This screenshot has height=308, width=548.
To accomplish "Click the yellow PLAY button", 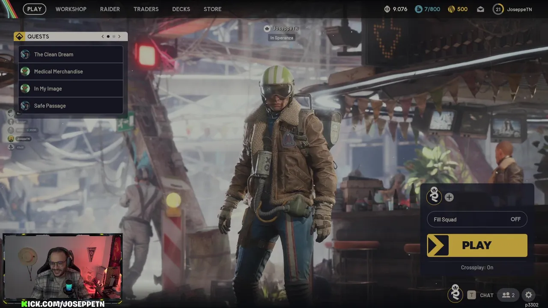I will 477,245.
